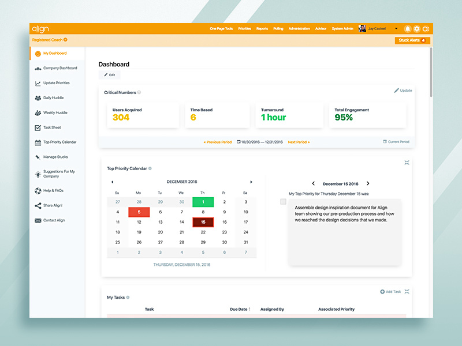
Task: Go to previous day before December 15
Action: (x=313, y=183)
